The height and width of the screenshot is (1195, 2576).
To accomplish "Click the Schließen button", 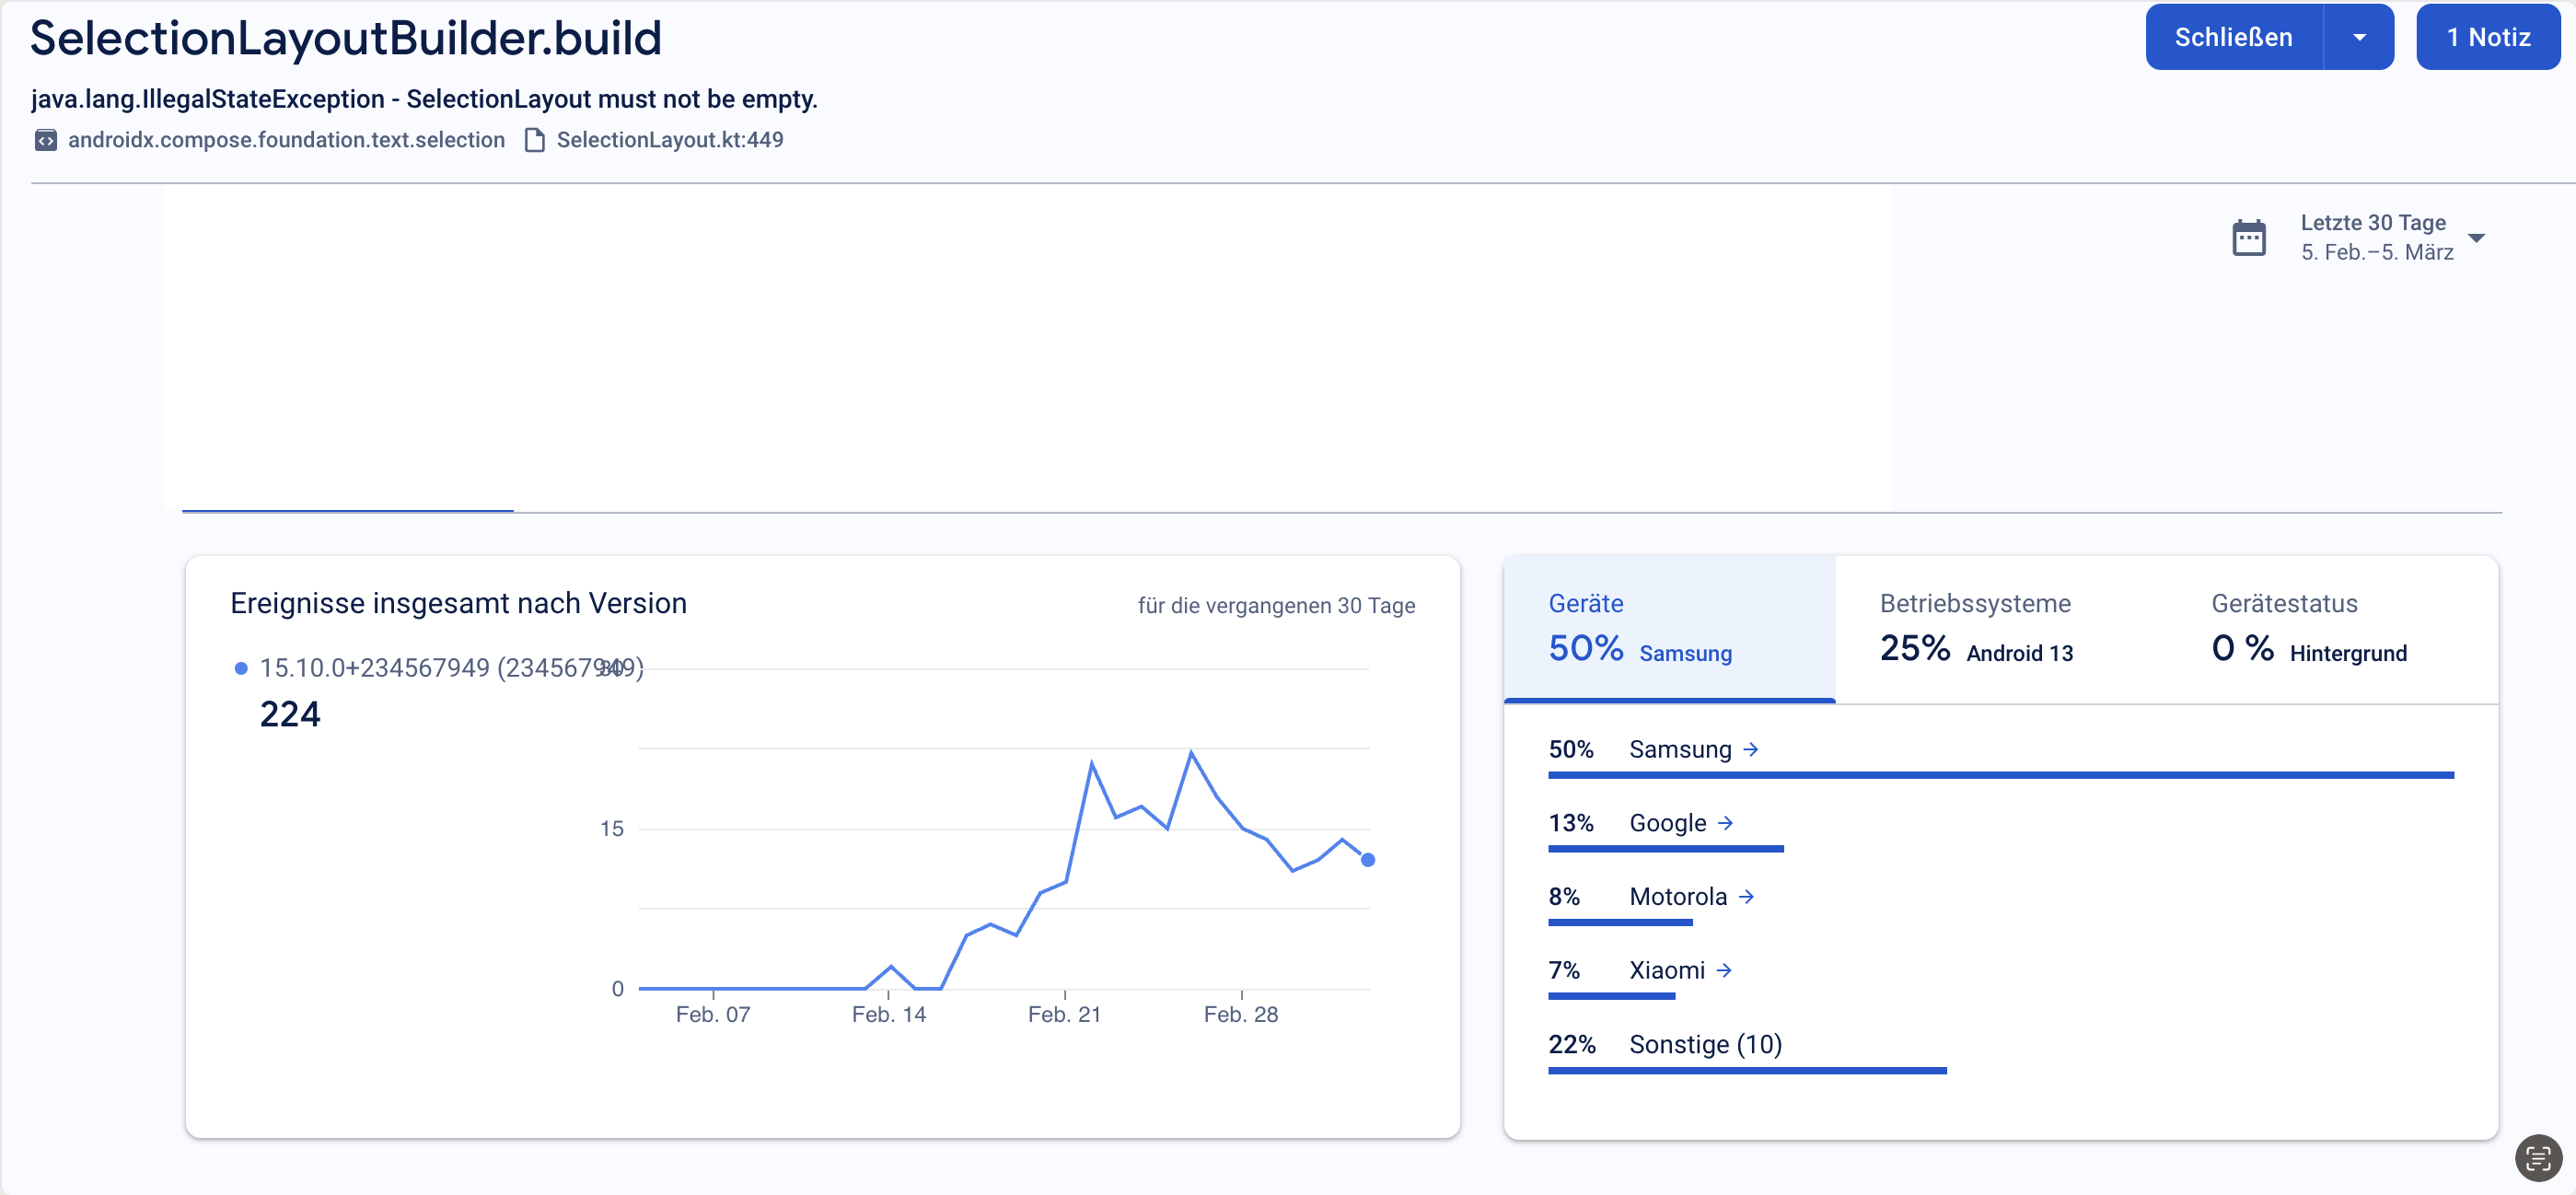I will (2233, 38).
